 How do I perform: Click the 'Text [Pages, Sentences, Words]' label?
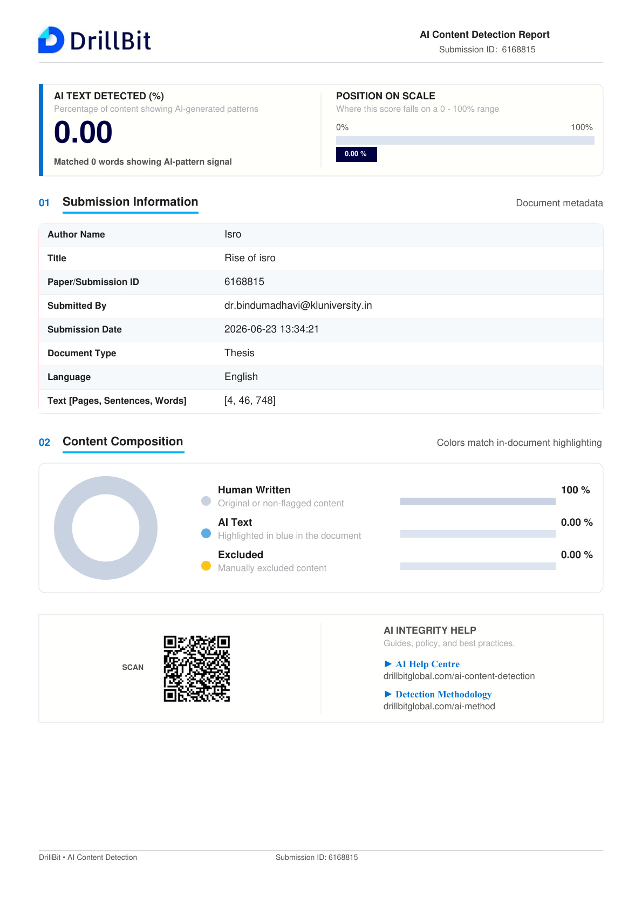[117, 401]
